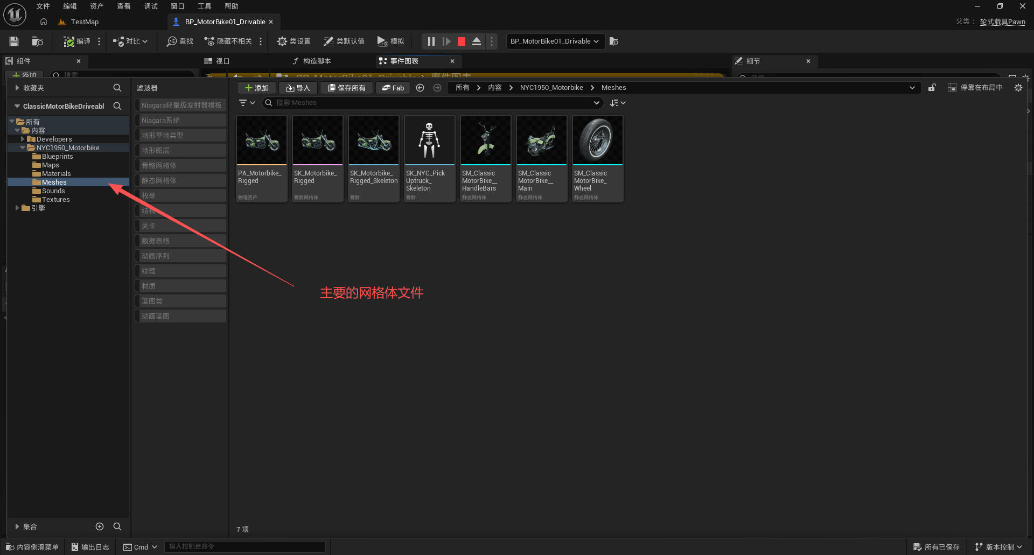Select SM_ClassicMotorBike_Wheel asset thumbnail
The height and width of the screenshot is (555, 1034).
(598, 140)
